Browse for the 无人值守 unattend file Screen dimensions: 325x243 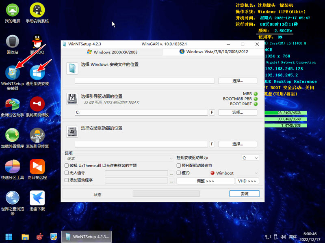click(x=171, y=173)
